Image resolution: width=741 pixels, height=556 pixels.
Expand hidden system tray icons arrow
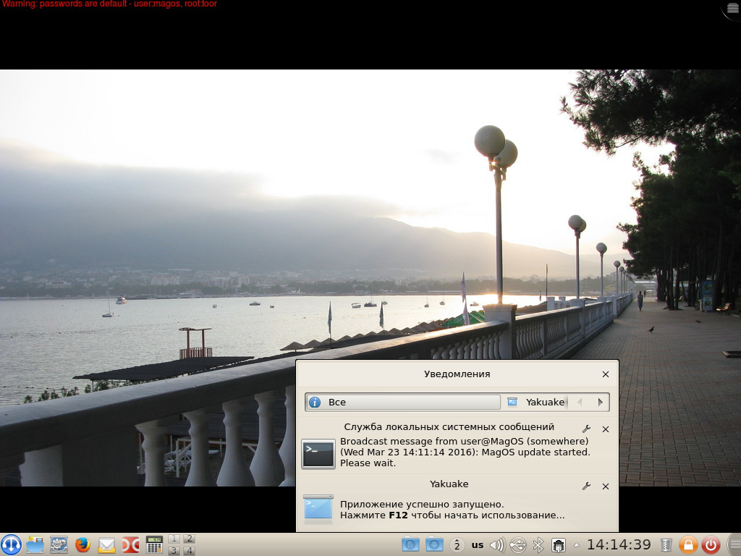tap(577, 545)
